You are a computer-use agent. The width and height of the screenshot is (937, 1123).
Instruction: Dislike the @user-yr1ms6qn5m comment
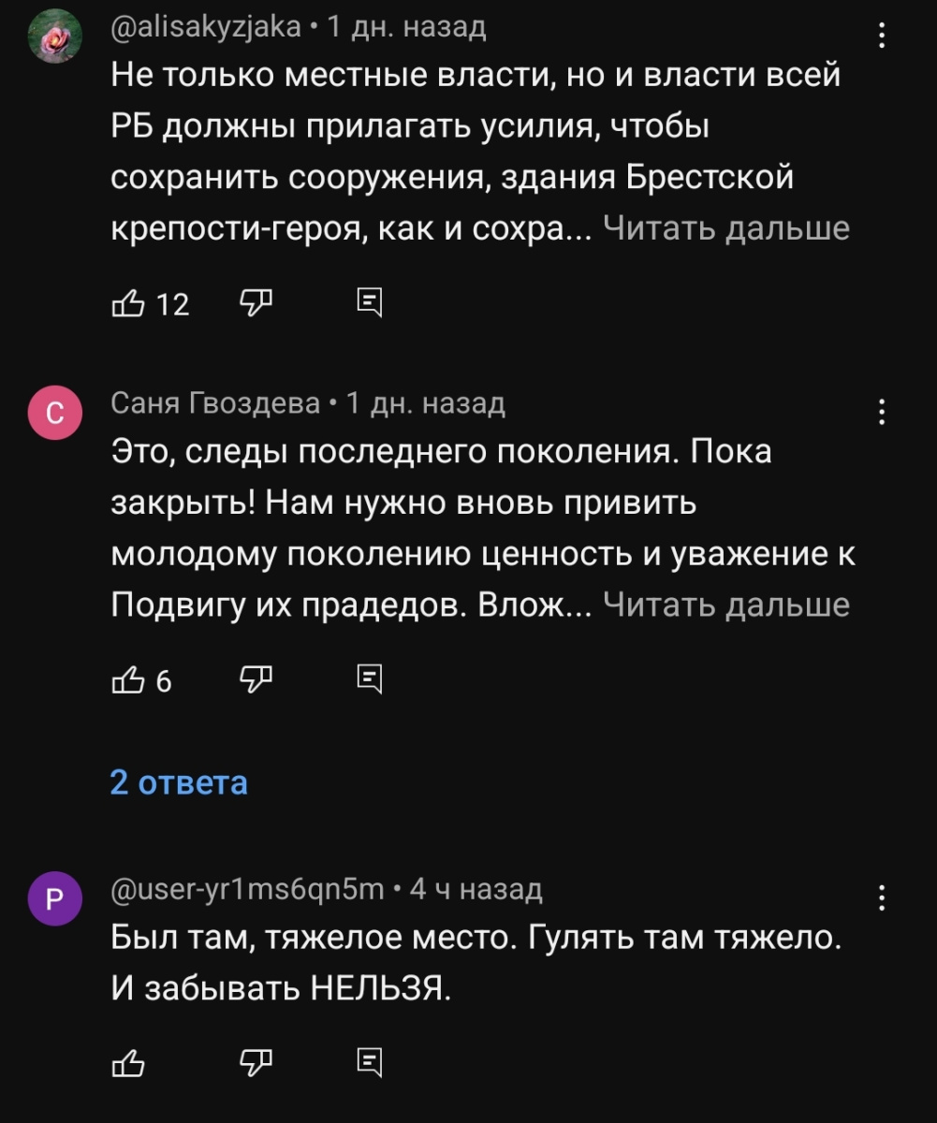(256, 1062)
